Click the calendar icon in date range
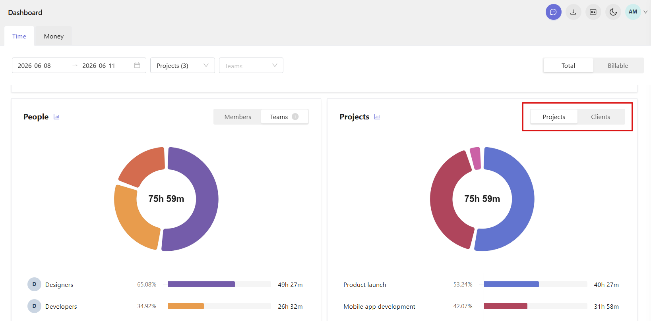 click(137, 65)
